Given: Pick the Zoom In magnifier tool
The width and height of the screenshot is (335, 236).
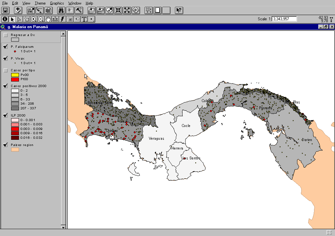Looking at the screenshot, I should coord(34,19).
